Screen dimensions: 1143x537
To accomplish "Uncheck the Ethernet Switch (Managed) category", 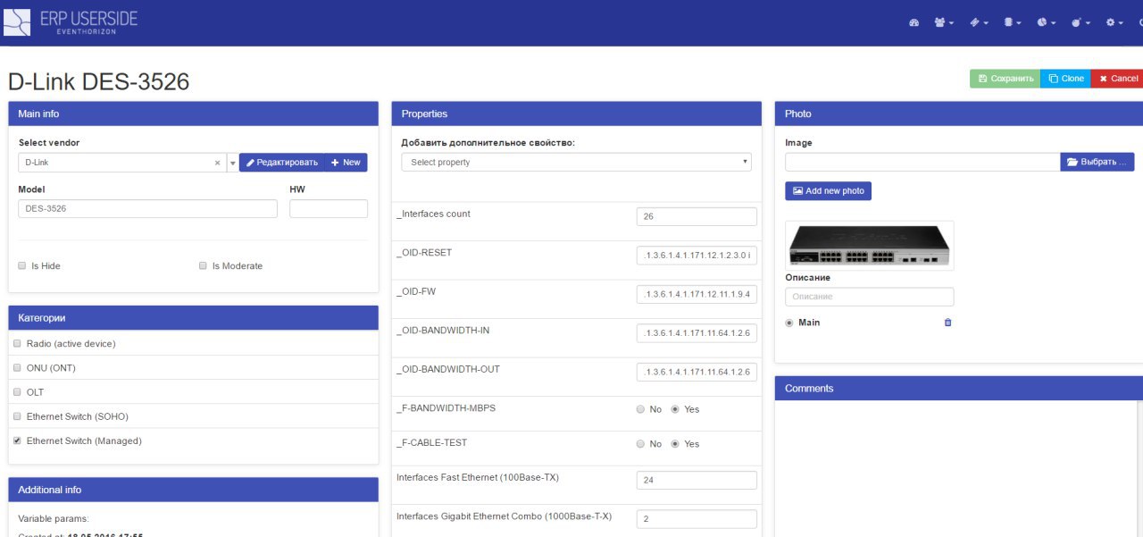I will click(x=17, y=441).
